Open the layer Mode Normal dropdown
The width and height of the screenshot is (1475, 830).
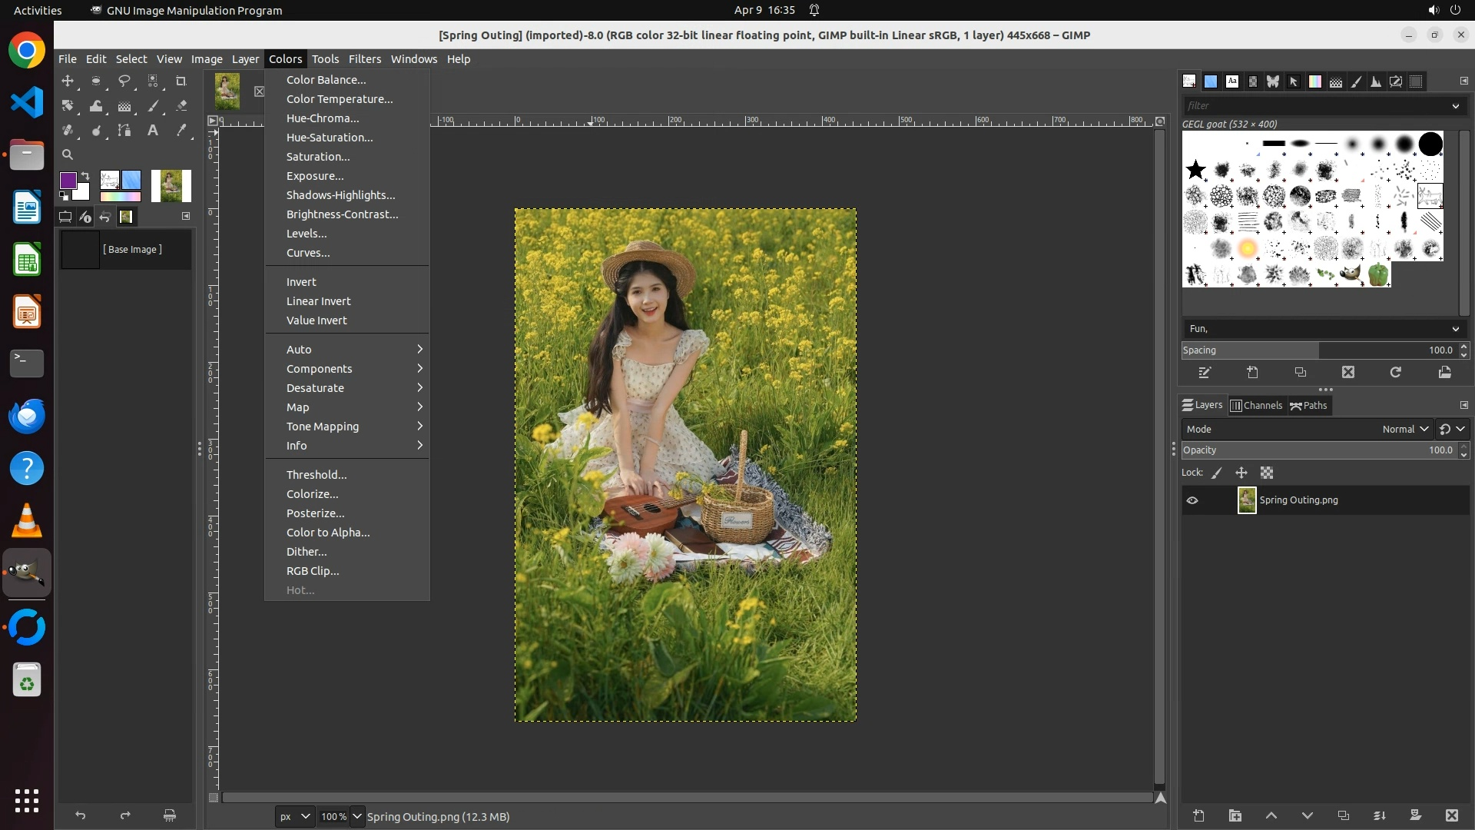1405,430
